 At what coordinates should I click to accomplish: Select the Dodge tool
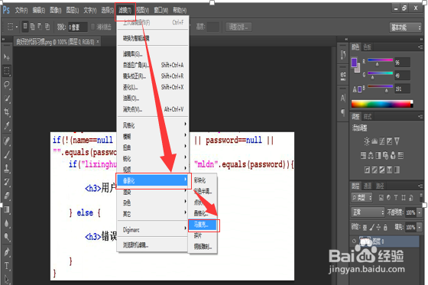[x=7, y=237]
